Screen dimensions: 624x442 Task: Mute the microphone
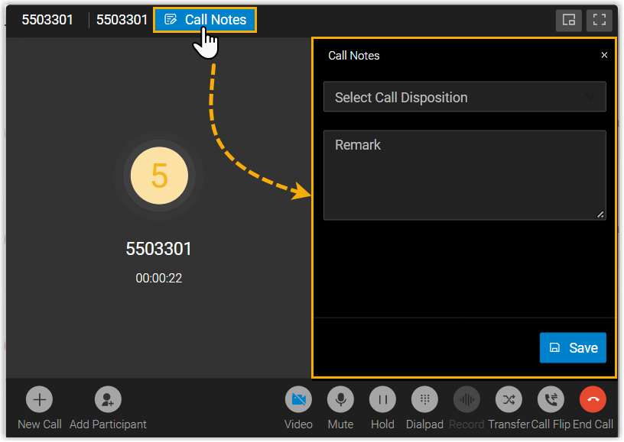(340, 399)
